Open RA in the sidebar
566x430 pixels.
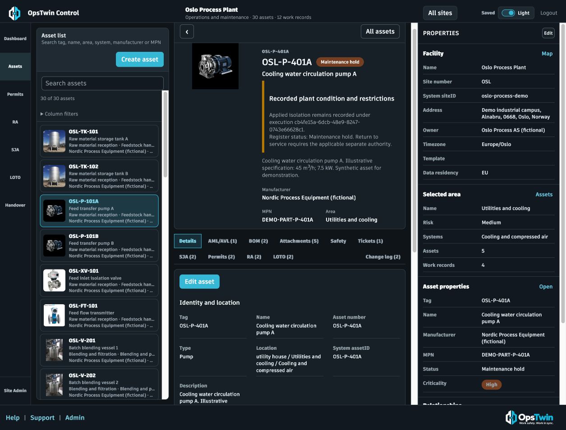(15, 122)
